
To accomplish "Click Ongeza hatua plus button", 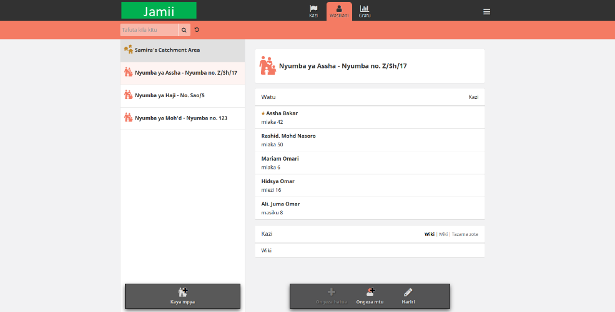I will point(332,296).
